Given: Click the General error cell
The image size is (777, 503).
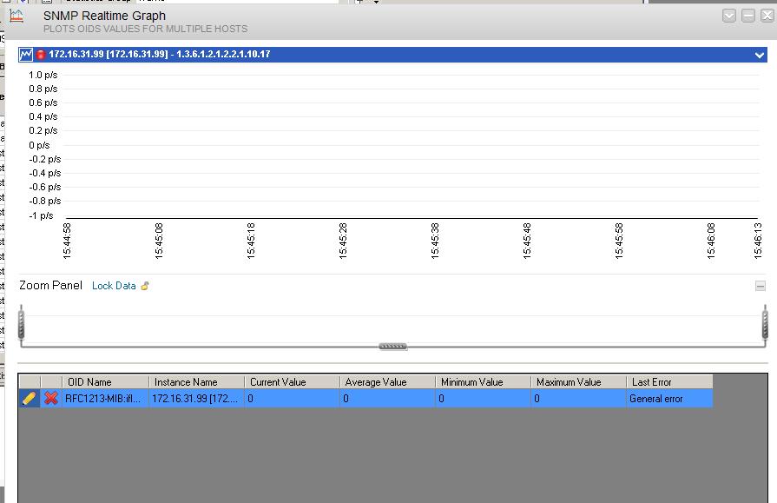Looking at the screenshot, I should (x=670, y=399).
